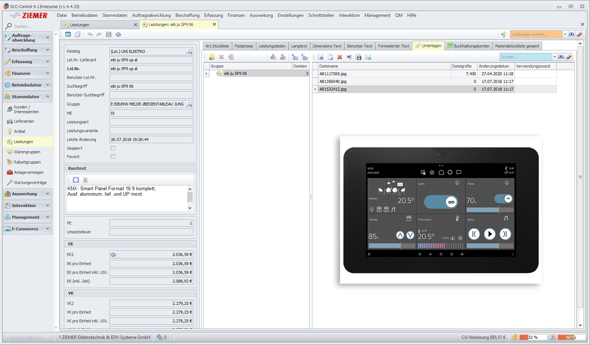Open the Schnittstellen menu
Viewport: 590px width, 345px height.
click(x=321, y=15)
